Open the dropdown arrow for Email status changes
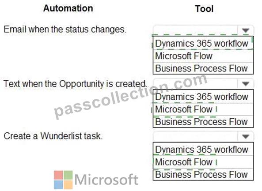The height and width of the screenshot is (191, 262). [x=246, y=30]
